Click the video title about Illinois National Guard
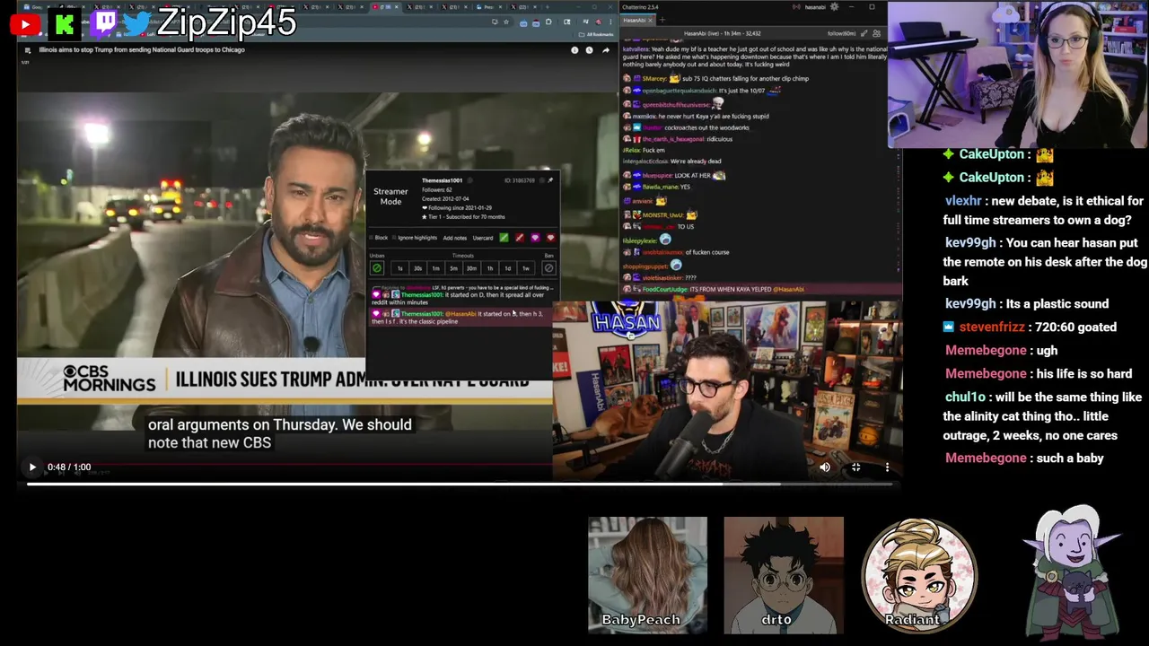This screenshot has width=1149, height=646. [x=142, y=50]
